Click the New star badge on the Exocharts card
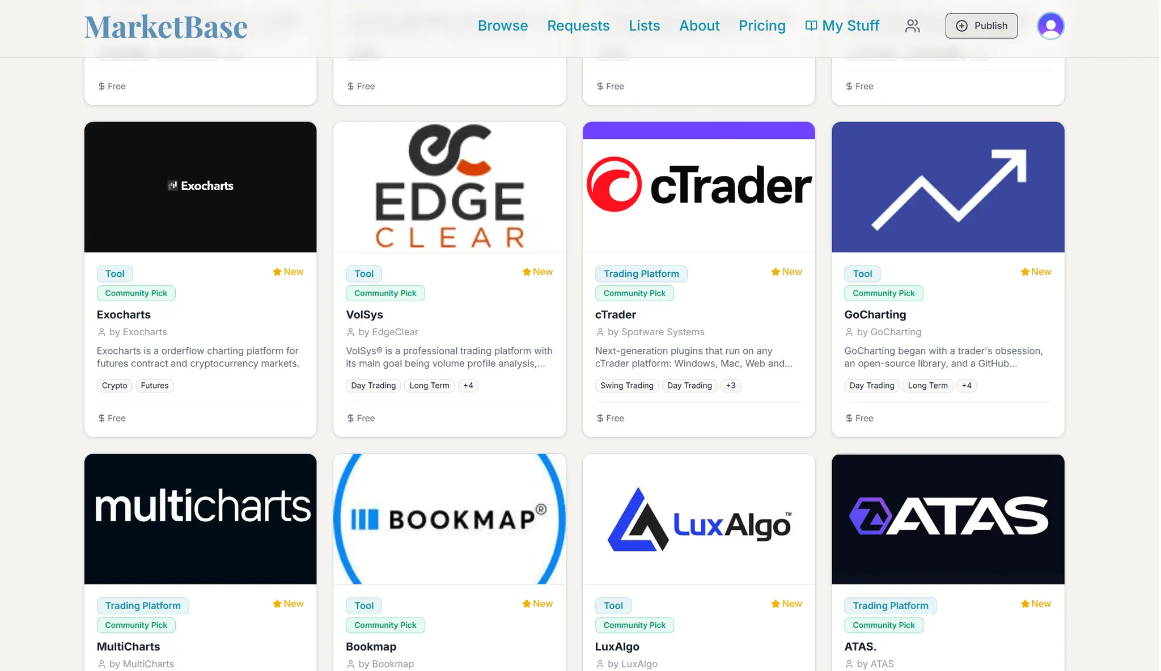Screen dimensions: 1161x671 tap(288, 272)
